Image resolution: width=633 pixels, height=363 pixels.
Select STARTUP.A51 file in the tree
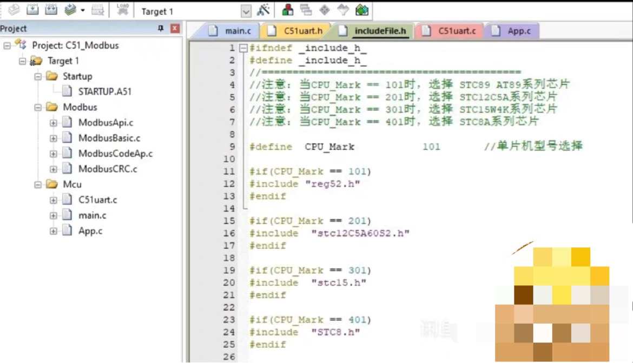coord(104,91)
